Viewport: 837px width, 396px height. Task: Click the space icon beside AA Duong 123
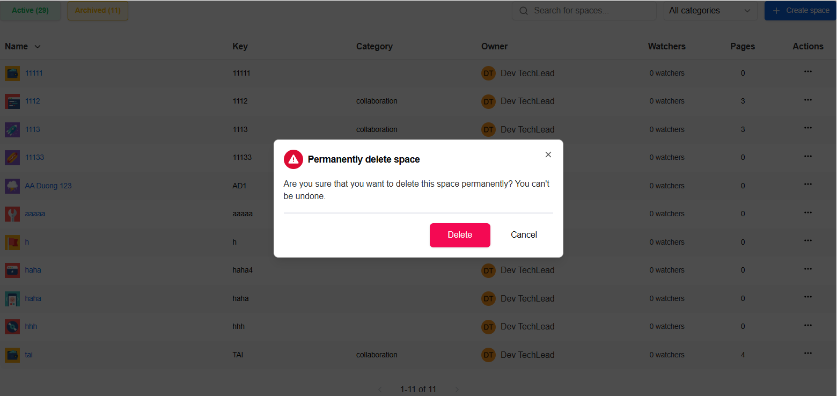12,185
